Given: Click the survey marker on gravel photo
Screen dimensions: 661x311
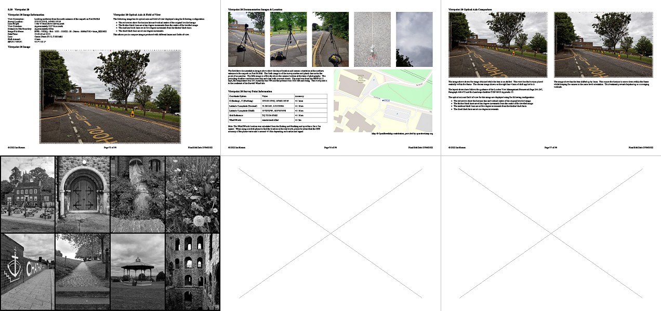Looking at the screenshot, I should [x=372, y=39].
